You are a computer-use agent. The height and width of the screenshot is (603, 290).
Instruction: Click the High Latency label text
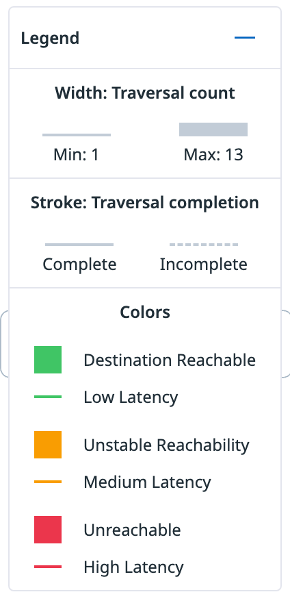coord(133,567)
